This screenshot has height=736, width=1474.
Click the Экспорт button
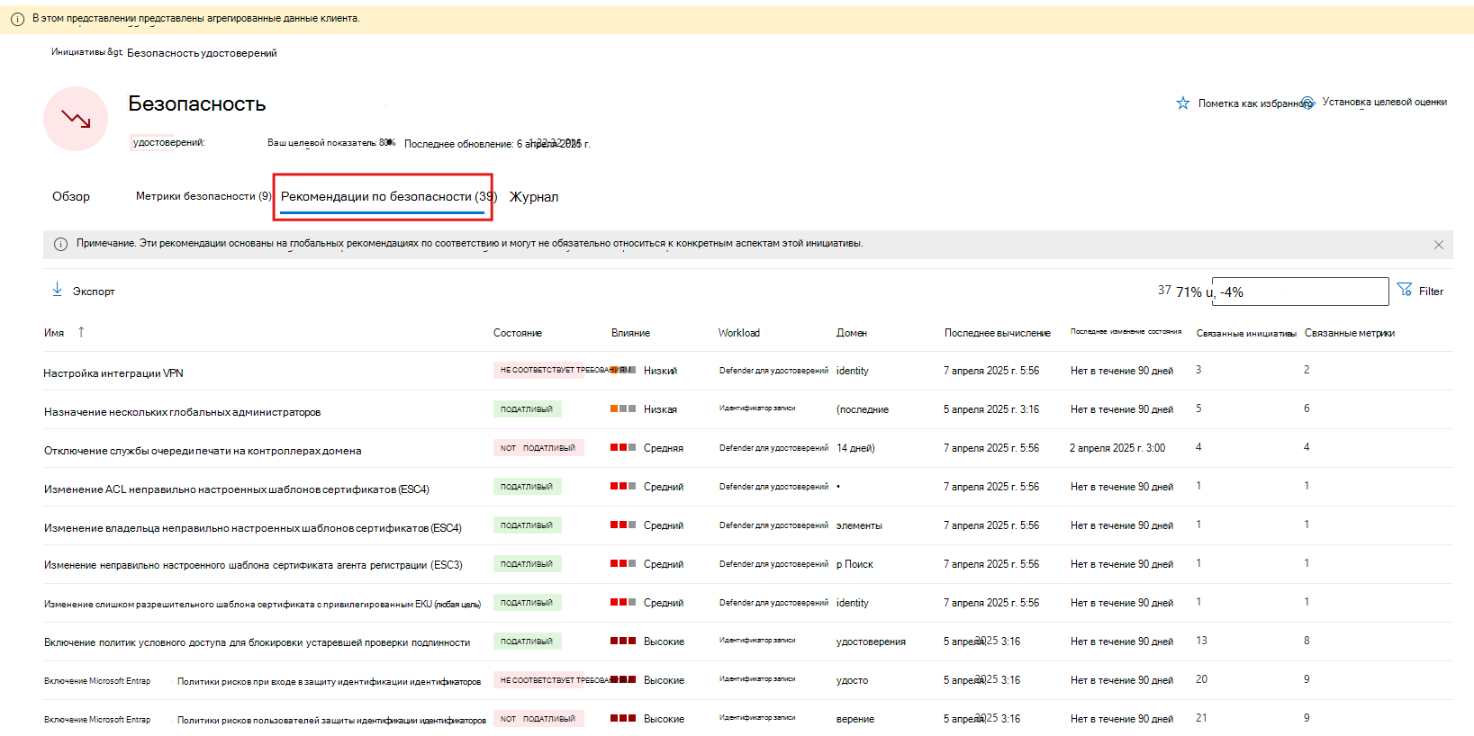[94, 292]
